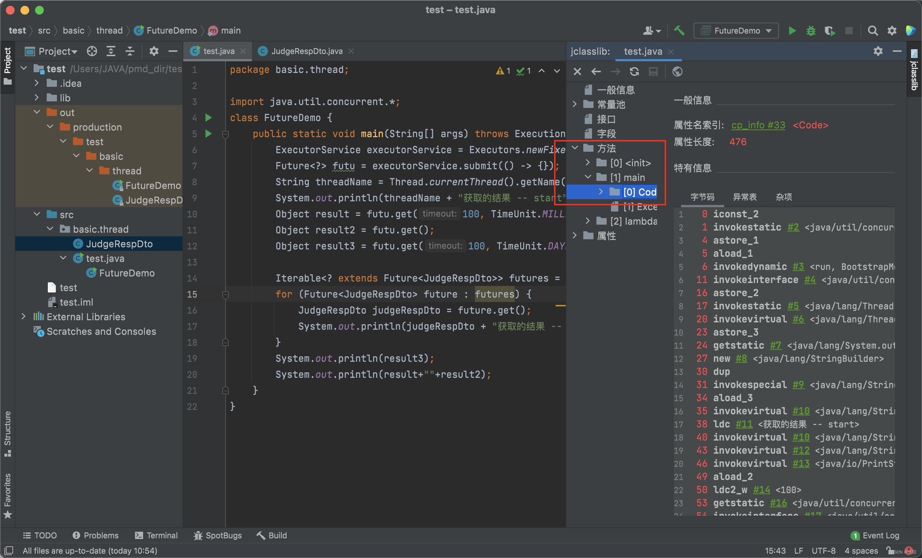Screen dimensions: 922x558
Task: Collapse all nodes in the Project tree
Action: (130, 51)
